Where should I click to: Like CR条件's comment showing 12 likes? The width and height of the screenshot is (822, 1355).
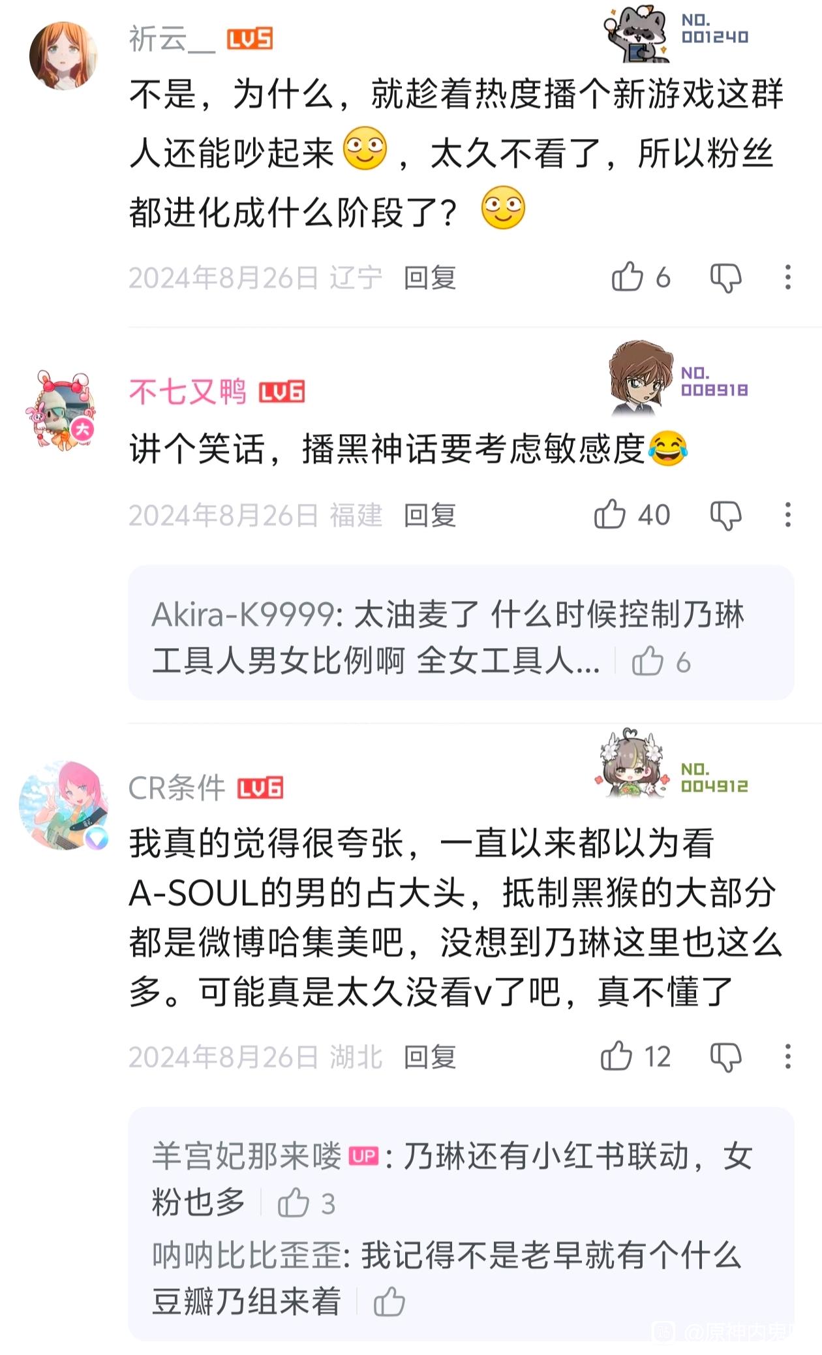616,1055
